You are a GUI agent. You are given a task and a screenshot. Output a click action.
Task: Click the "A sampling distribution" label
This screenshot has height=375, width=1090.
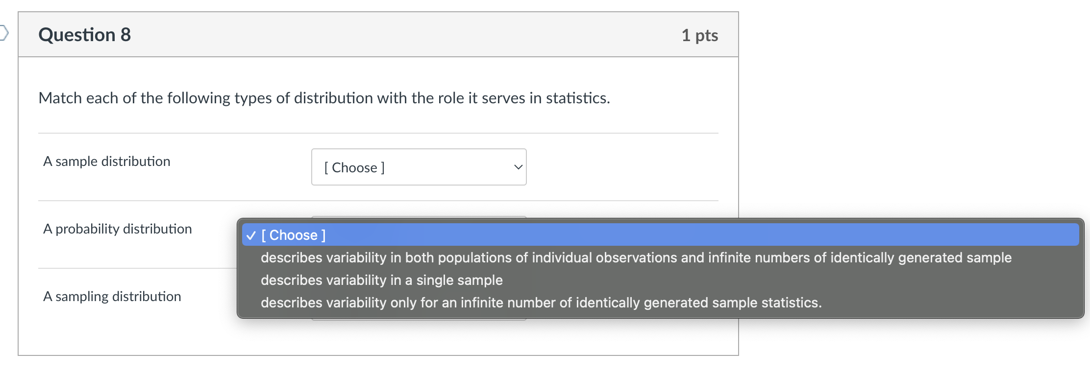pyautogui.click(x=112, y=297)
